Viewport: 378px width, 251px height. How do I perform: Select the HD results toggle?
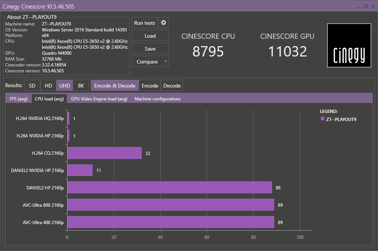click(48, 86)
